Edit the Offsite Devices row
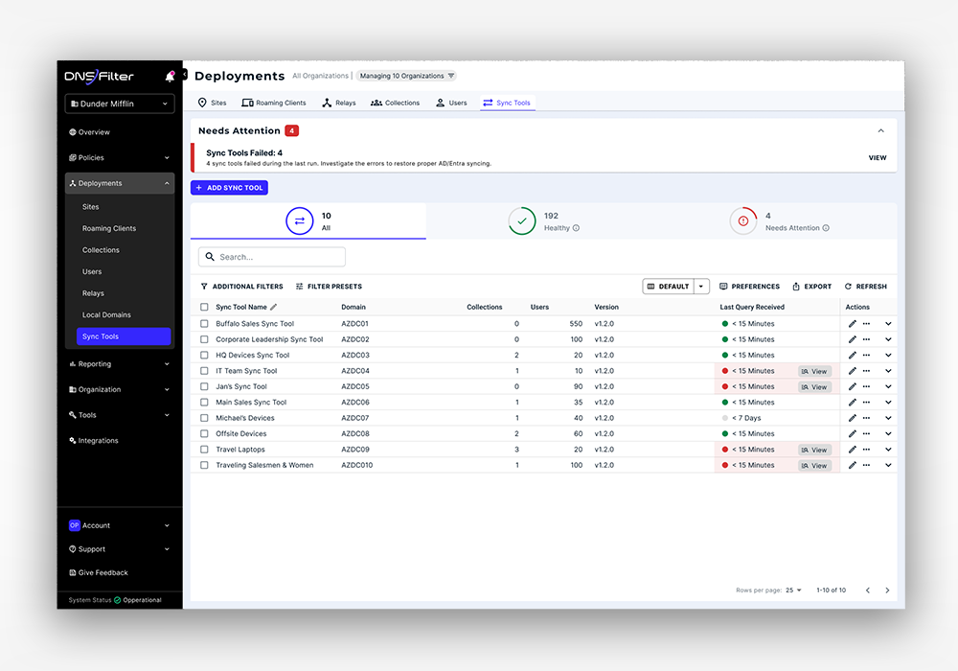 [x=853, y=434]
